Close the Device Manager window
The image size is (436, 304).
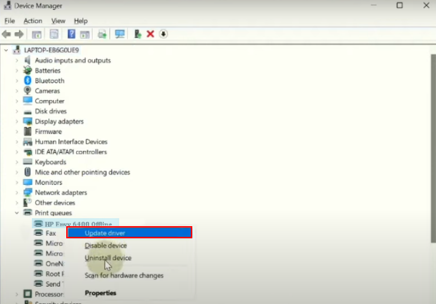point(426,5)
